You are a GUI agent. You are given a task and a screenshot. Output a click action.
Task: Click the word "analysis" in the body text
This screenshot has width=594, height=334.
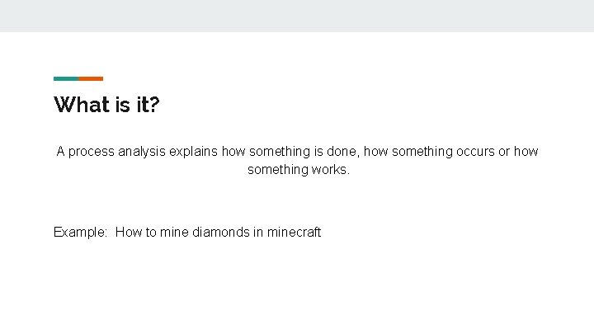point(144,152)
